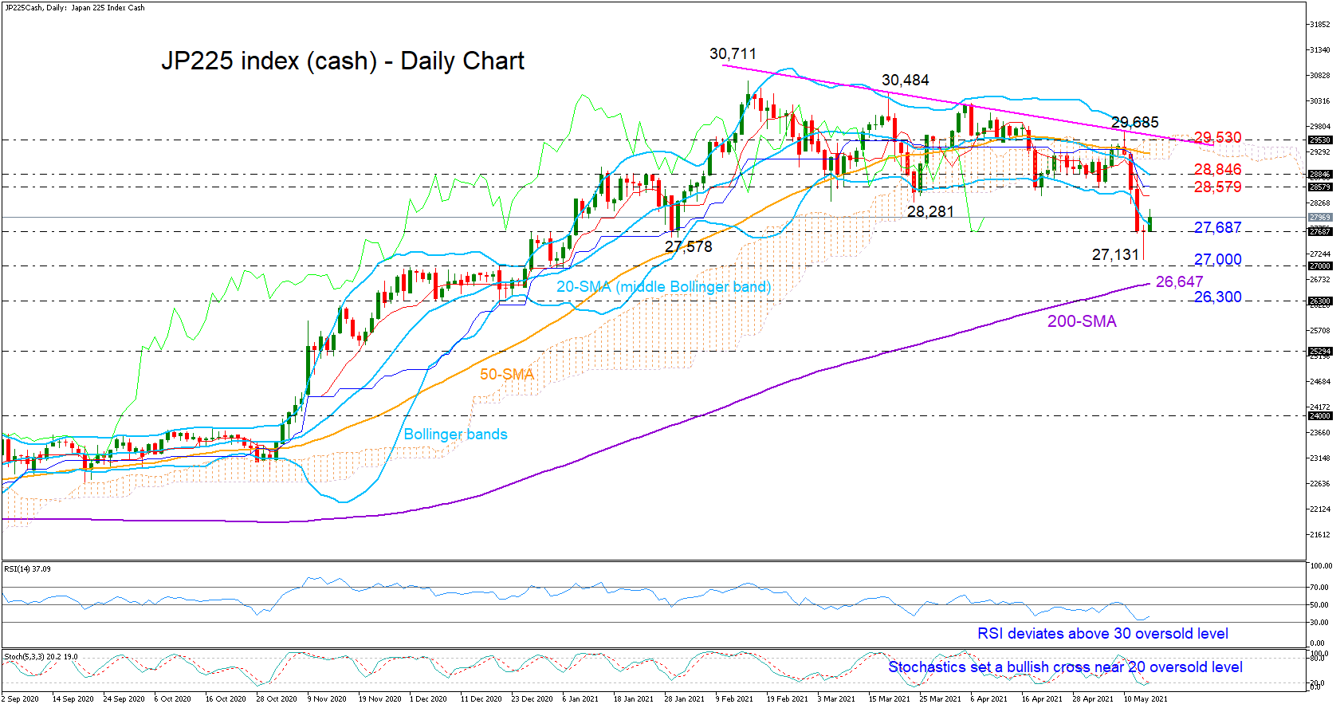Select the '25 Mar 2021' date label
The height and width of the screenshot is (708, 1344).
pos(941,699)
